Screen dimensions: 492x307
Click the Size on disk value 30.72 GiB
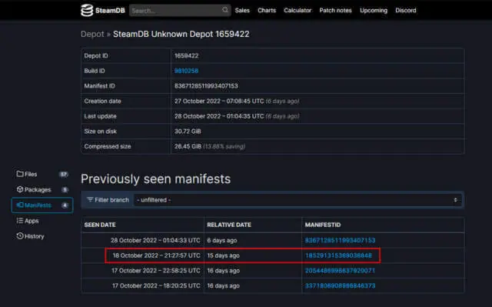(x=188, y=132)
